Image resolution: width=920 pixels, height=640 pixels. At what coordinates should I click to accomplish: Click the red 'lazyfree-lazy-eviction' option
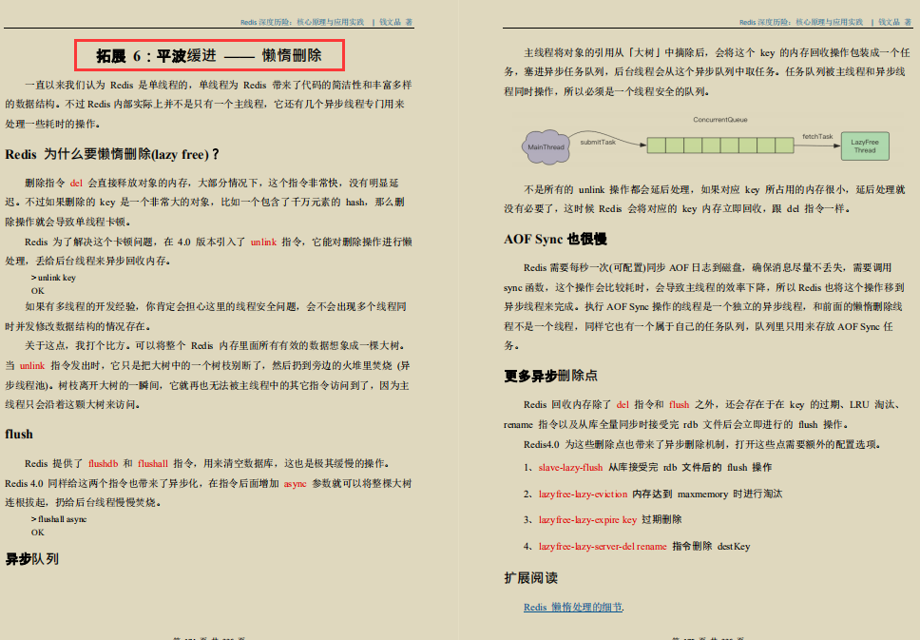coord(583,494)
